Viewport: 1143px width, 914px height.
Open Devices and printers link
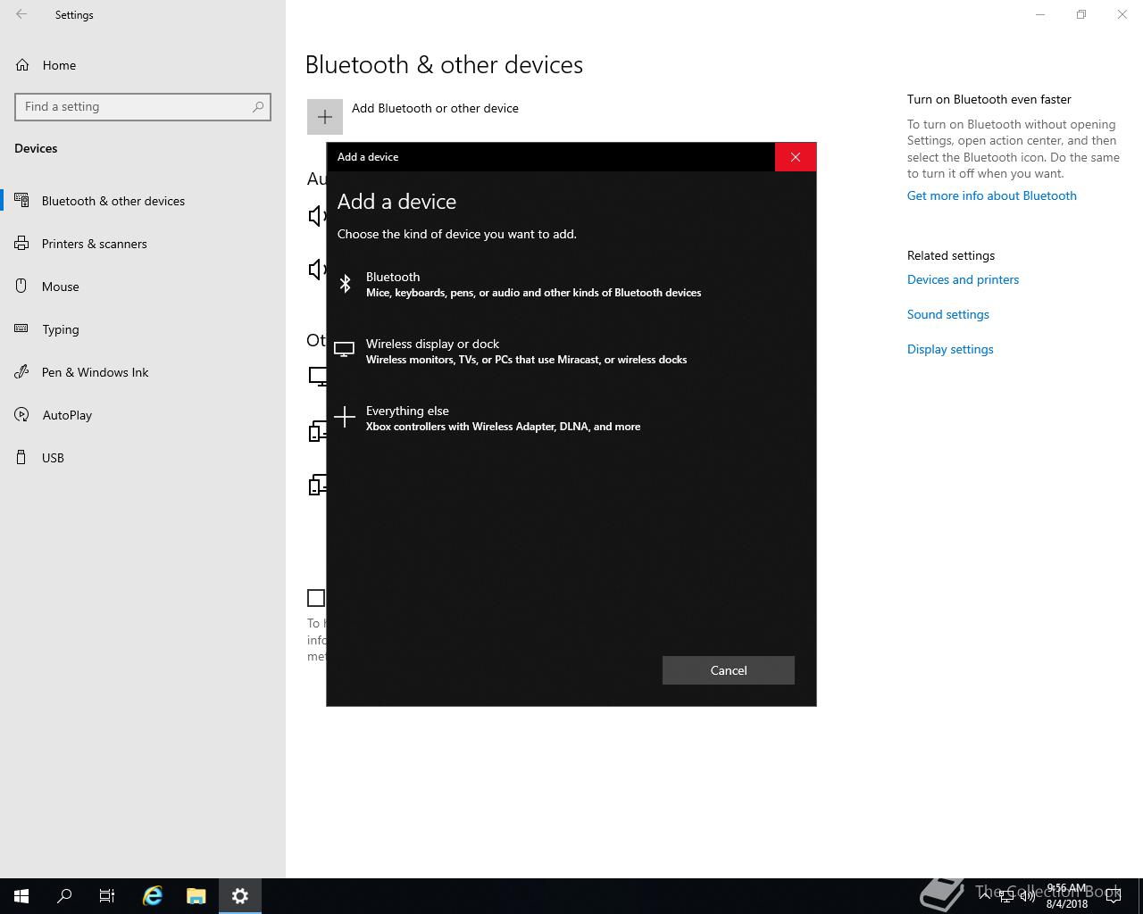(x=963, y=279)
